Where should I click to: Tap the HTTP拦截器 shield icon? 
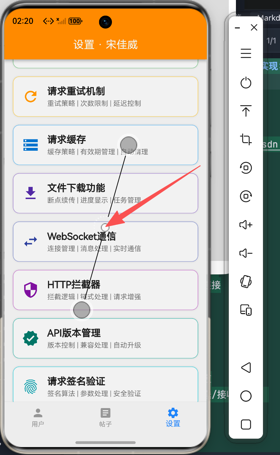pyautogui.click(x=31, y=290)
